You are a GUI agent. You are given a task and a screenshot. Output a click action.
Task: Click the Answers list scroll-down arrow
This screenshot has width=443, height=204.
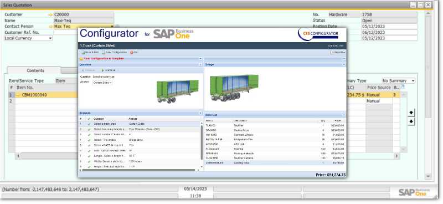pyautogui.click(x=202, y=167)
